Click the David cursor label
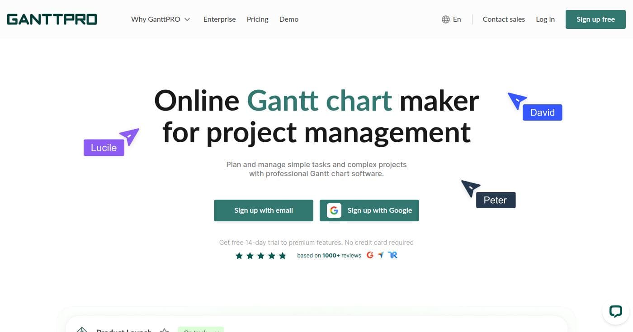 [x=542, y=112]
